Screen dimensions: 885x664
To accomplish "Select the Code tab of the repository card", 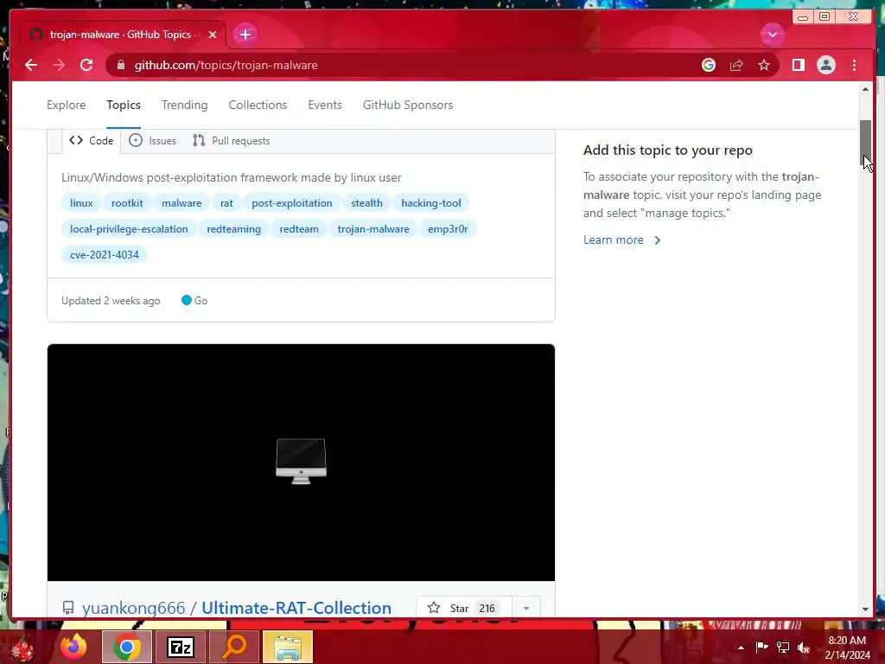I will click(x=92, y=141).
